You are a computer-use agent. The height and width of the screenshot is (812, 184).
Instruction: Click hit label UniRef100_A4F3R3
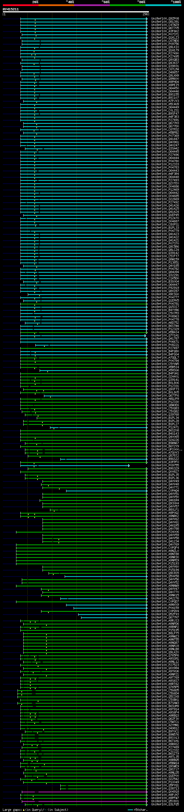(x=165, y=117)
